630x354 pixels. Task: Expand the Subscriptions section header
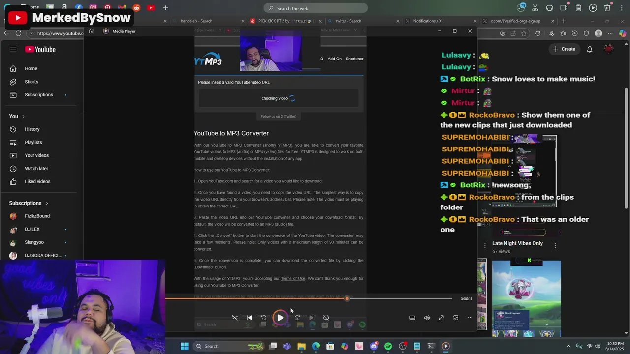[29, 203]
